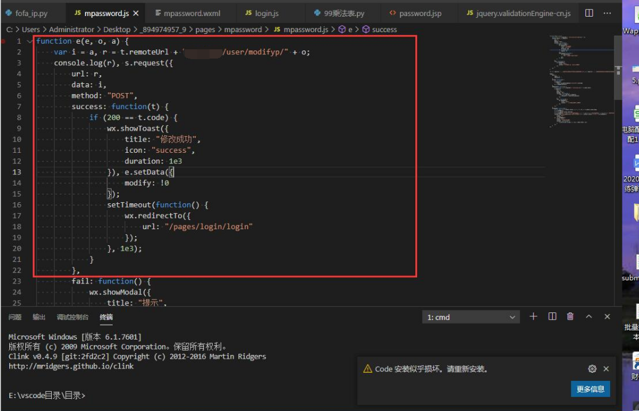Open the 1: cmd terminal dropdown

[471, 317]
